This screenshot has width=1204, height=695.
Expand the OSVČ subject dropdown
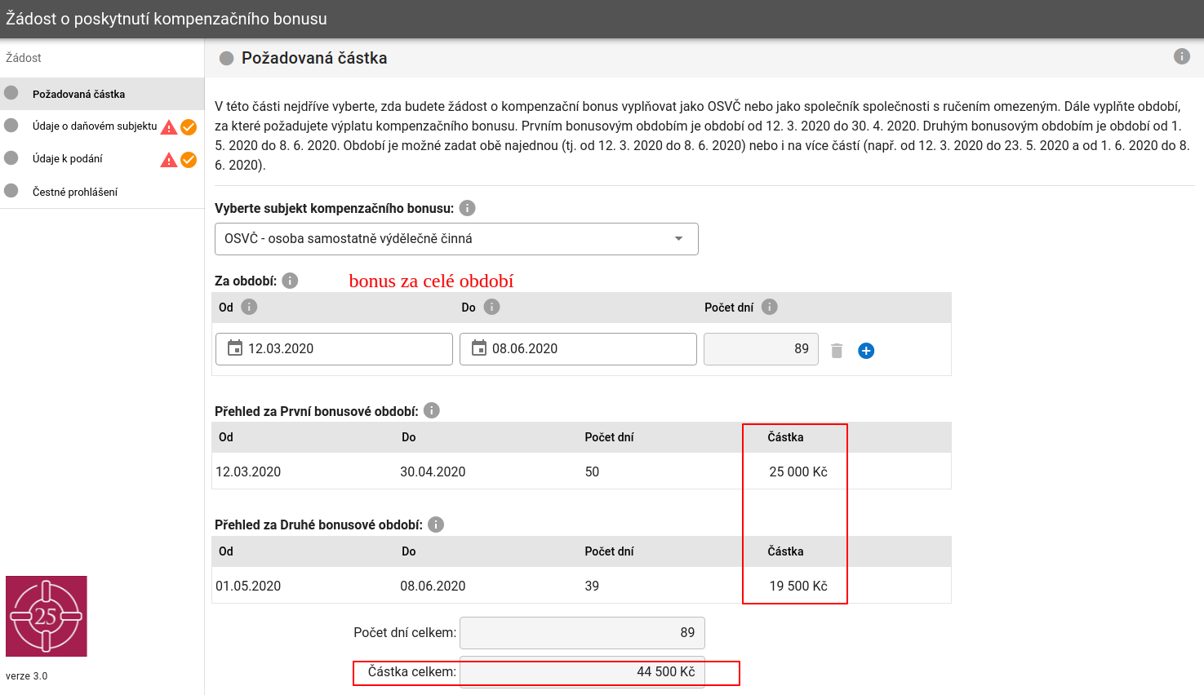coord(678,239)
